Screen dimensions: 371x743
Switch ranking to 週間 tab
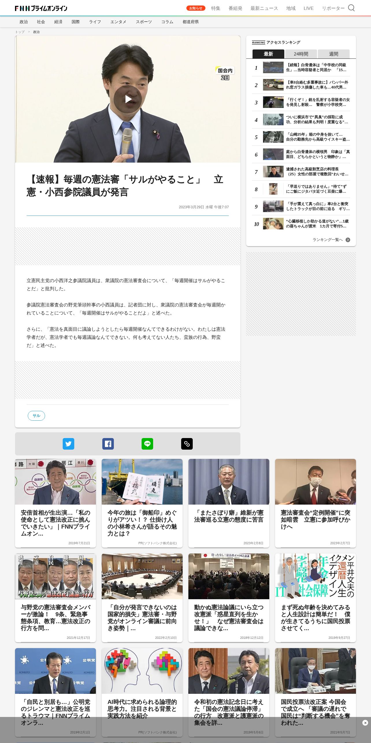pyautogui.click(x=334, y=54)
